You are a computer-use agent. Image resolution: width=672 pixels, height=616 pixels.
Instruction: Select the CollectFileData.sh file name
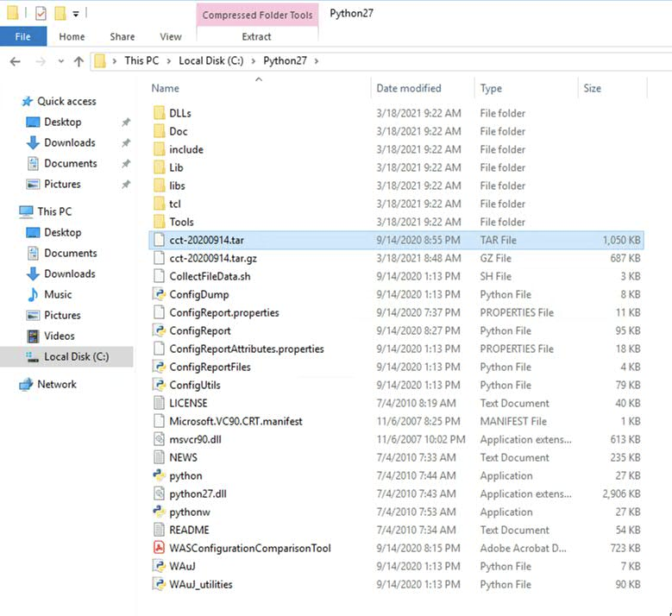point(210,276)
